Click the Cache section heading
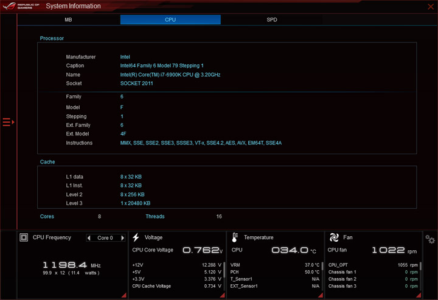The width and height of the screenshot is (438, 300). [x=47, y=162]
